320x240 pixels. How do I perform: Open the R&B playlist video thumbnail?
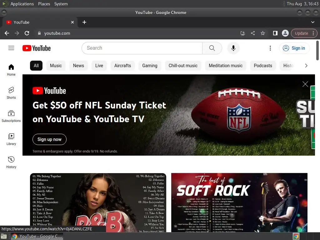coord(98,202)
